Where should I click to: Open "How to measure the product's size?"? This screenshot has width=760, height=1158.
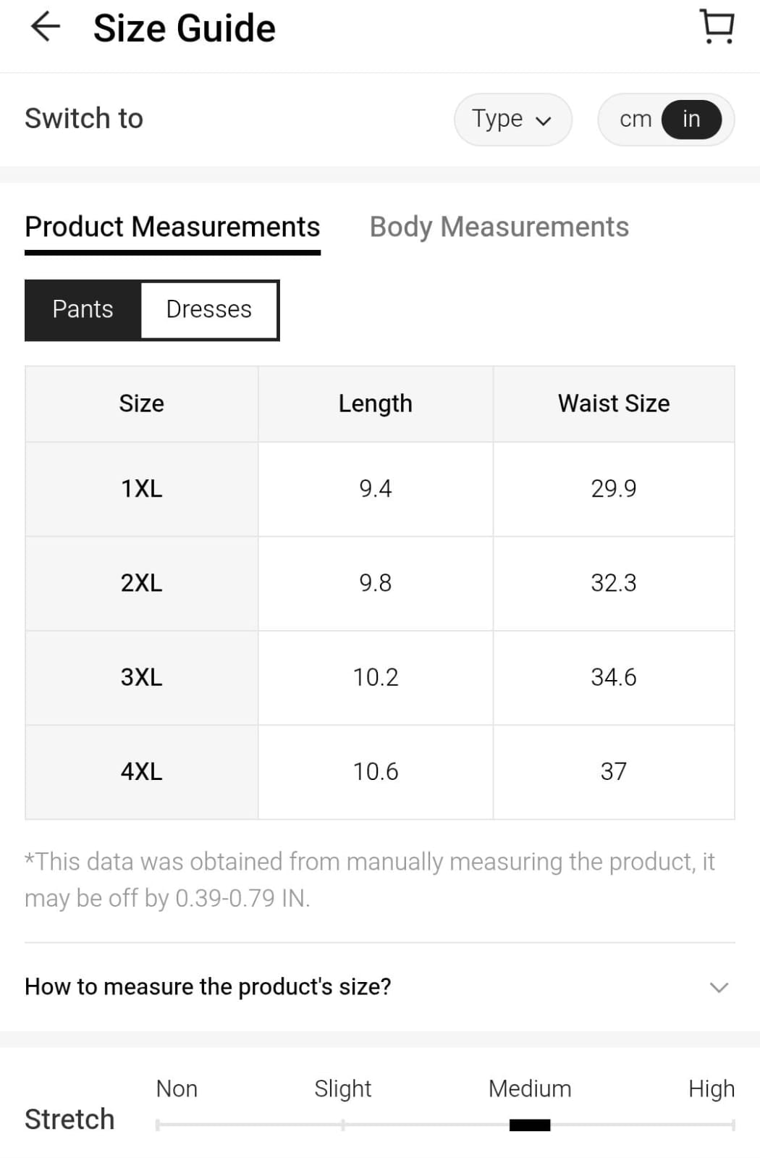click(x=208, y=986)
